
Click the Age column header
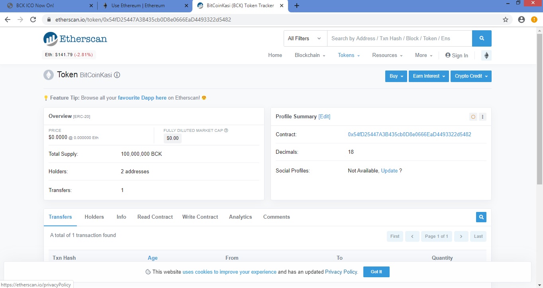coord(153,258)
